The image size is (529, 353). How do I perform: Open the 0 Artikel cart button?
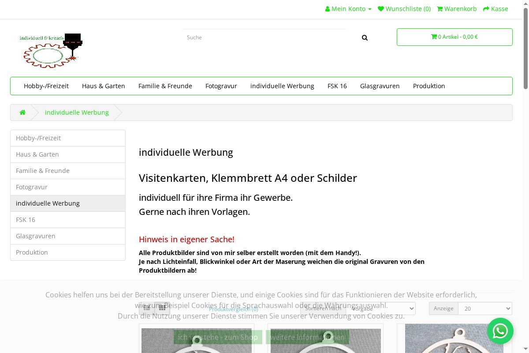pos(454,37)
